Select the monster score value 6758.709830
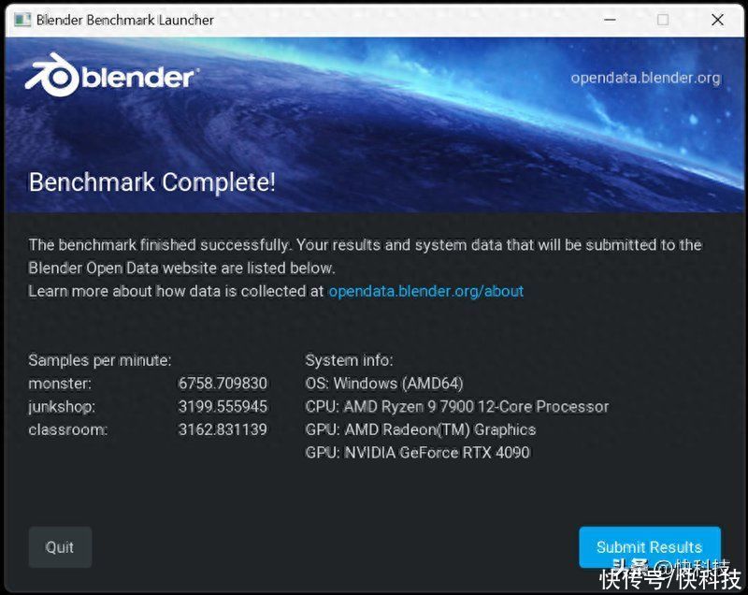Viewport: 748px width, 595px height. (223, 384)
